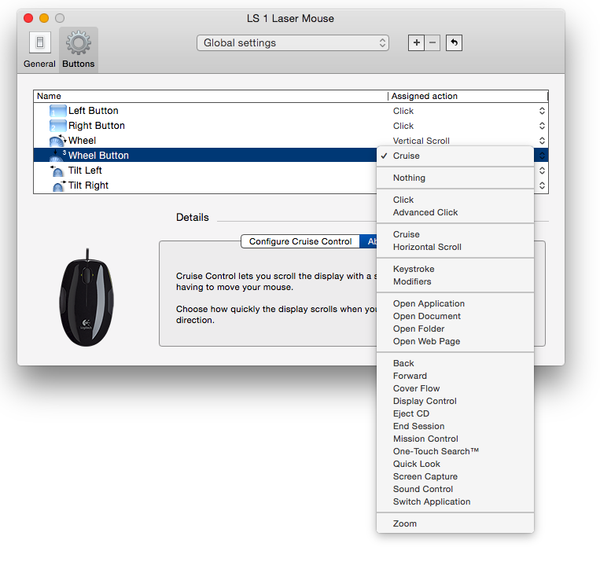Choose Open Web Page menu item
Screen dimensions: 600x562
[x=455, y=341]
